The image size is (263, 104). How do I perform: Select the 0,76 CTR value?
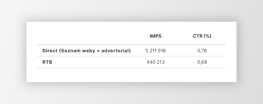coord(202,51)
